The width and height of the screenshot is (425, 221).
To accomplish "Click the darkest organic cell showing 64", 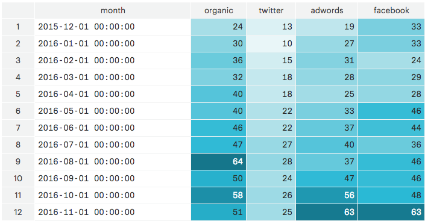I will click(x=218, y=162).
